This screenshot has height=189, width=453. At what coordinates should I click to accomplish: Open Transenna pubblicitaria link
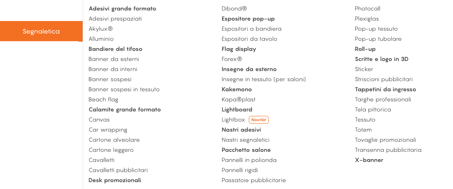tap(388, 150)
